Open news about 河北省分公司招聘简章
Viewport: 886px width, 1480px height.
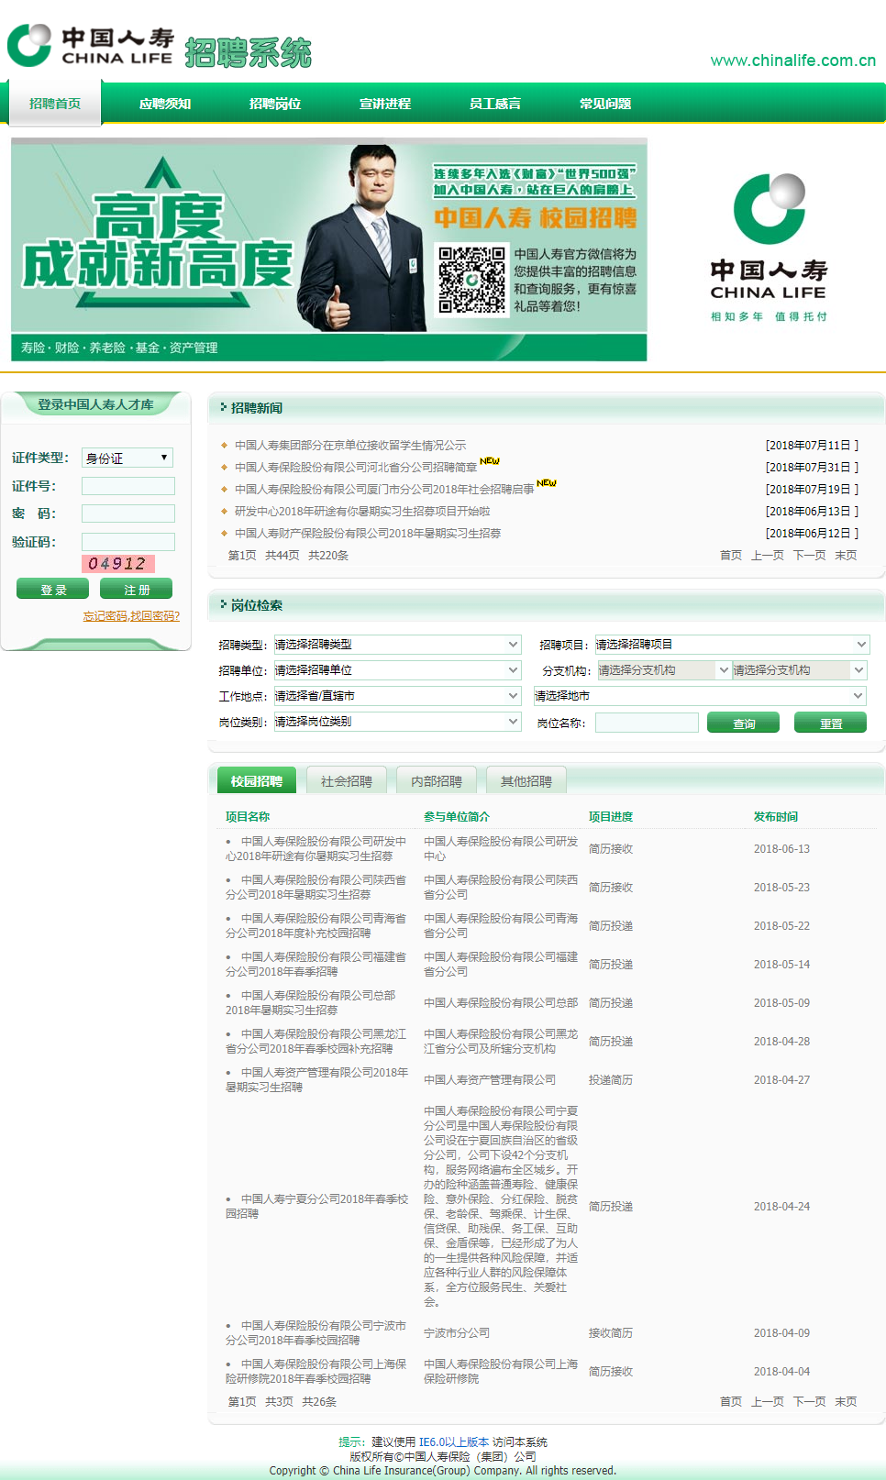[356, 468]
